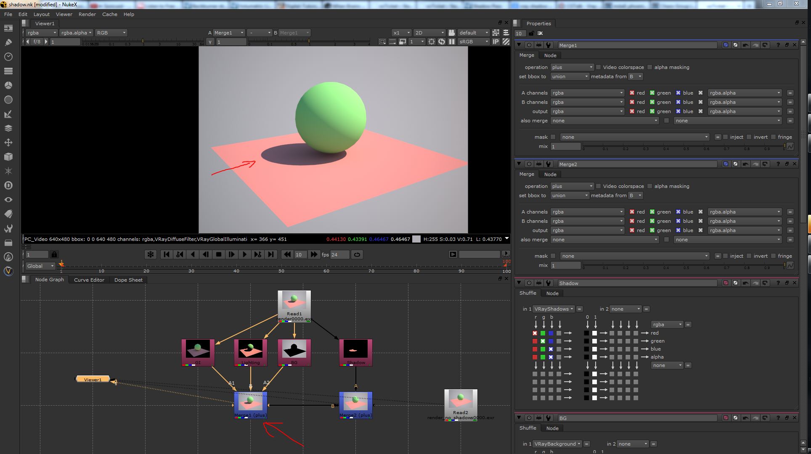
Task: Switch to Curve Editor tab
Action: tap(89, 280)
